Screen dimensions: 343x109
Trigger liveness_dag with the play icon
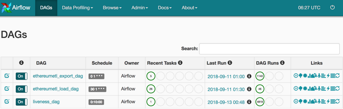click(x=296, y=102)
